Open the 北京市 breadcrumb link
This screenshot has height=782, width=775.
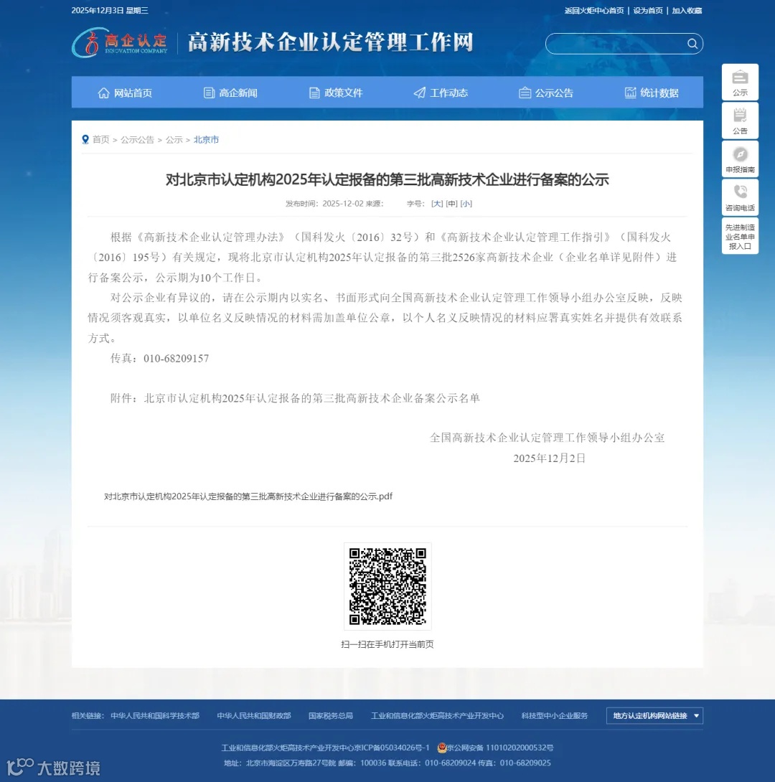pyautogui.click(x=206, y=139)
